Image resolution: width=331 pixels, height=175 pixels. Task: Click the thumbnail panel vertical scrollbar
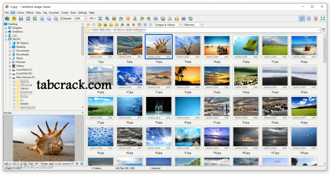[x=325, y=50]
